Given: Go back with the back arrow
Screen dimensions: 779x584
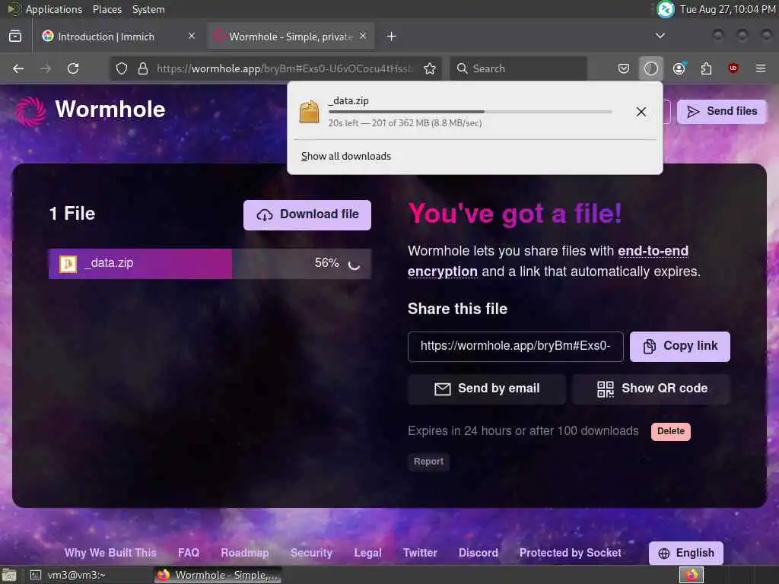Looking at the screenshot, I should point(18,68).
